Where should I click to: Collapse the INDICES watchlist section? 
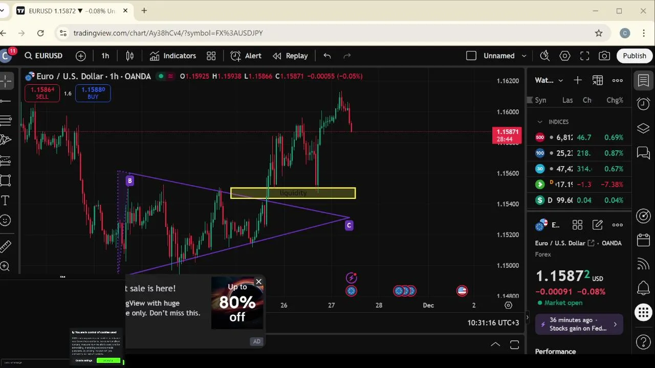[540, 122]
